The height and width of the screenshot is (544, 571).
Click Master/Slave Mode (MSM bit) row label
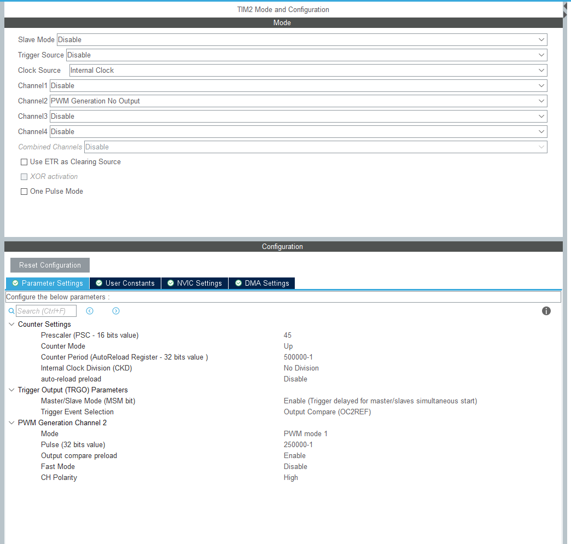click(88, 401)
